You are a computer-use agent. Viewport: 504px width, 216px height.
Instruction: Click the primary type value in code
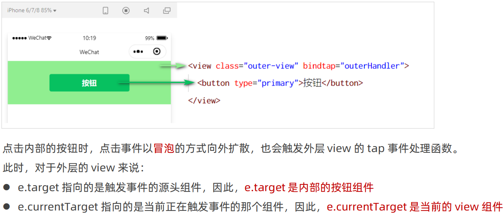(278, 83)
